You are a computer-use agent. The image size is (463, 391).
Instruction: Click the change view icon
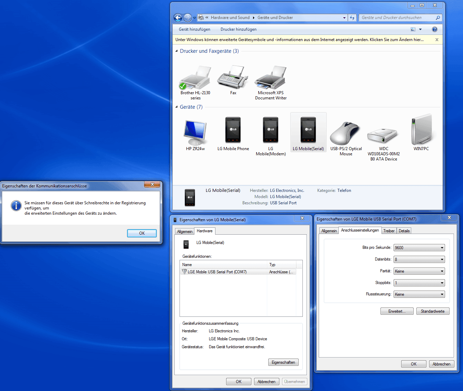413,29
